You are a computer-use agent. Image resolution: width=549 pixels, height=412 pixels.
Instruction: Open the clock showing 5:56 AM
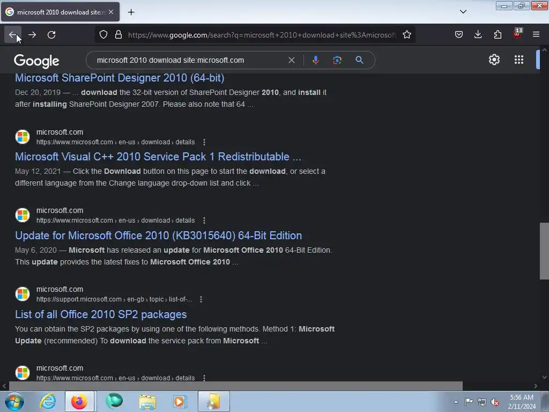(x=522, y=402)
